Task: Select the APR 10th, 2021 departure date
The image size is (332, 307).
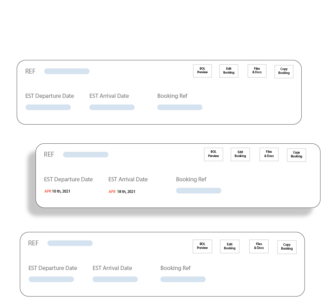Action: (x=57, y=191)
